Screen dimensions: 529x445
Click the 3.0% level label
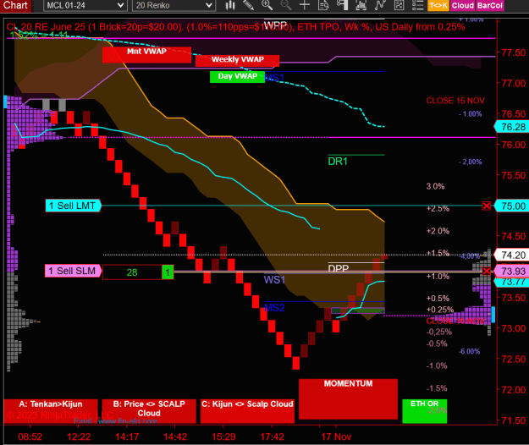click(435, 186)
